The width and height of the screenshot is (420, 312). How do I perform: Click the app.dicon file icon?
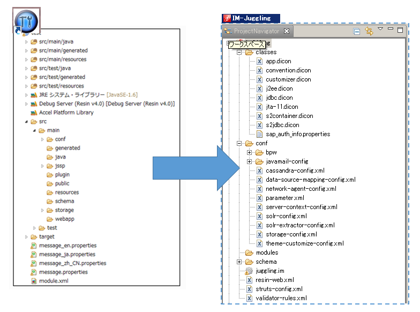259,61
